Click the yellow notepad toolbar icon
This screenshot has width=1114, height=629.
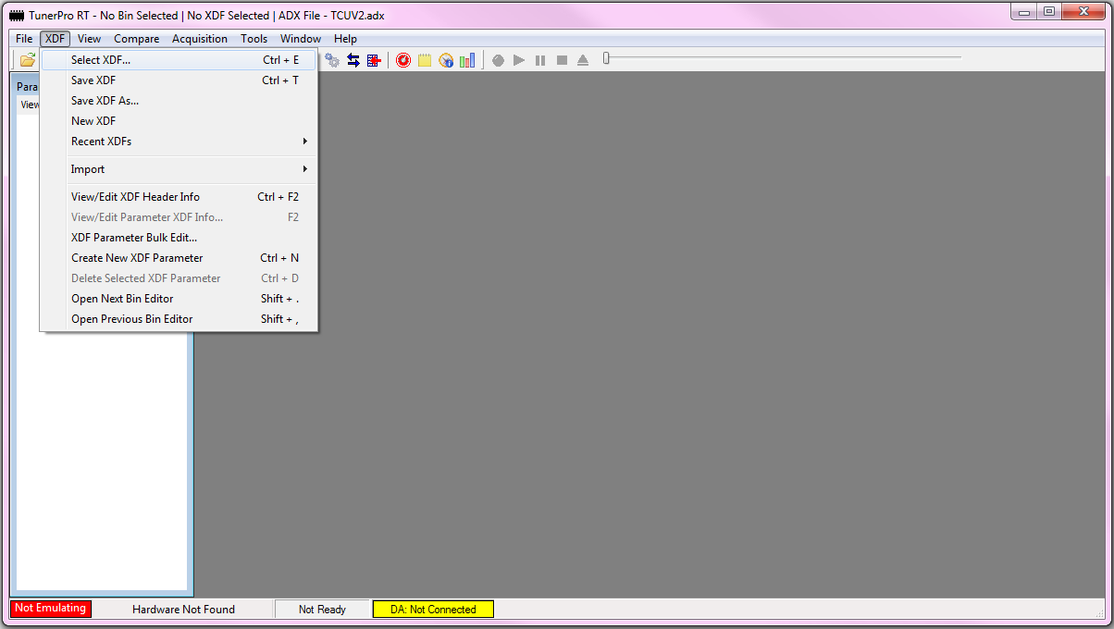[425, 60]
